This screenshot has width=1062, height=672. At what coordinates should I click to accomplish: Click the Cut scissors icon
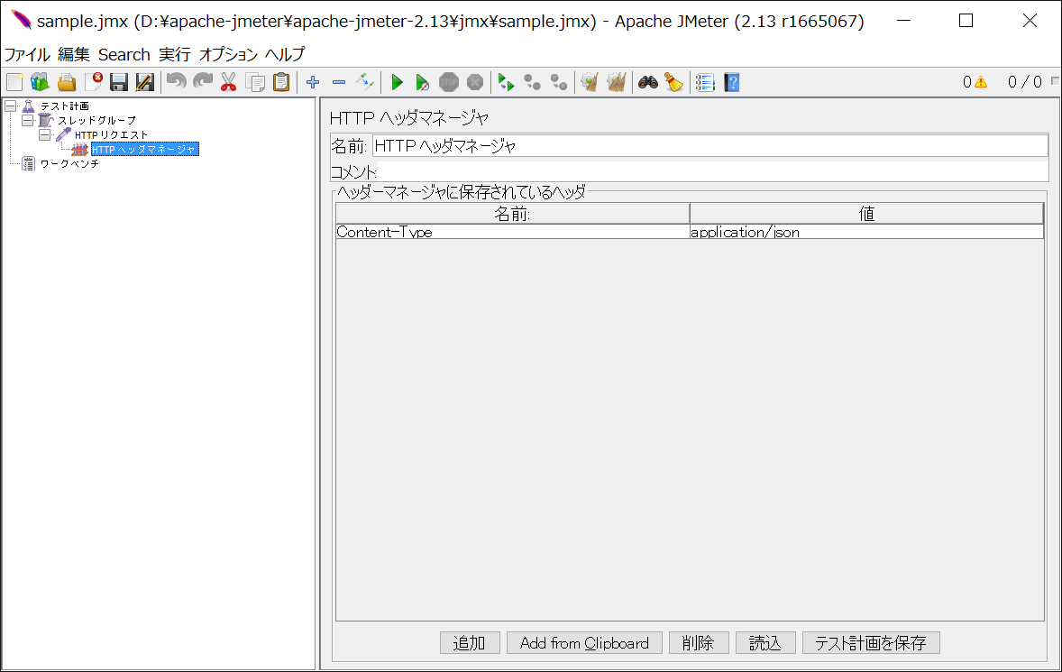coord(228,83)
